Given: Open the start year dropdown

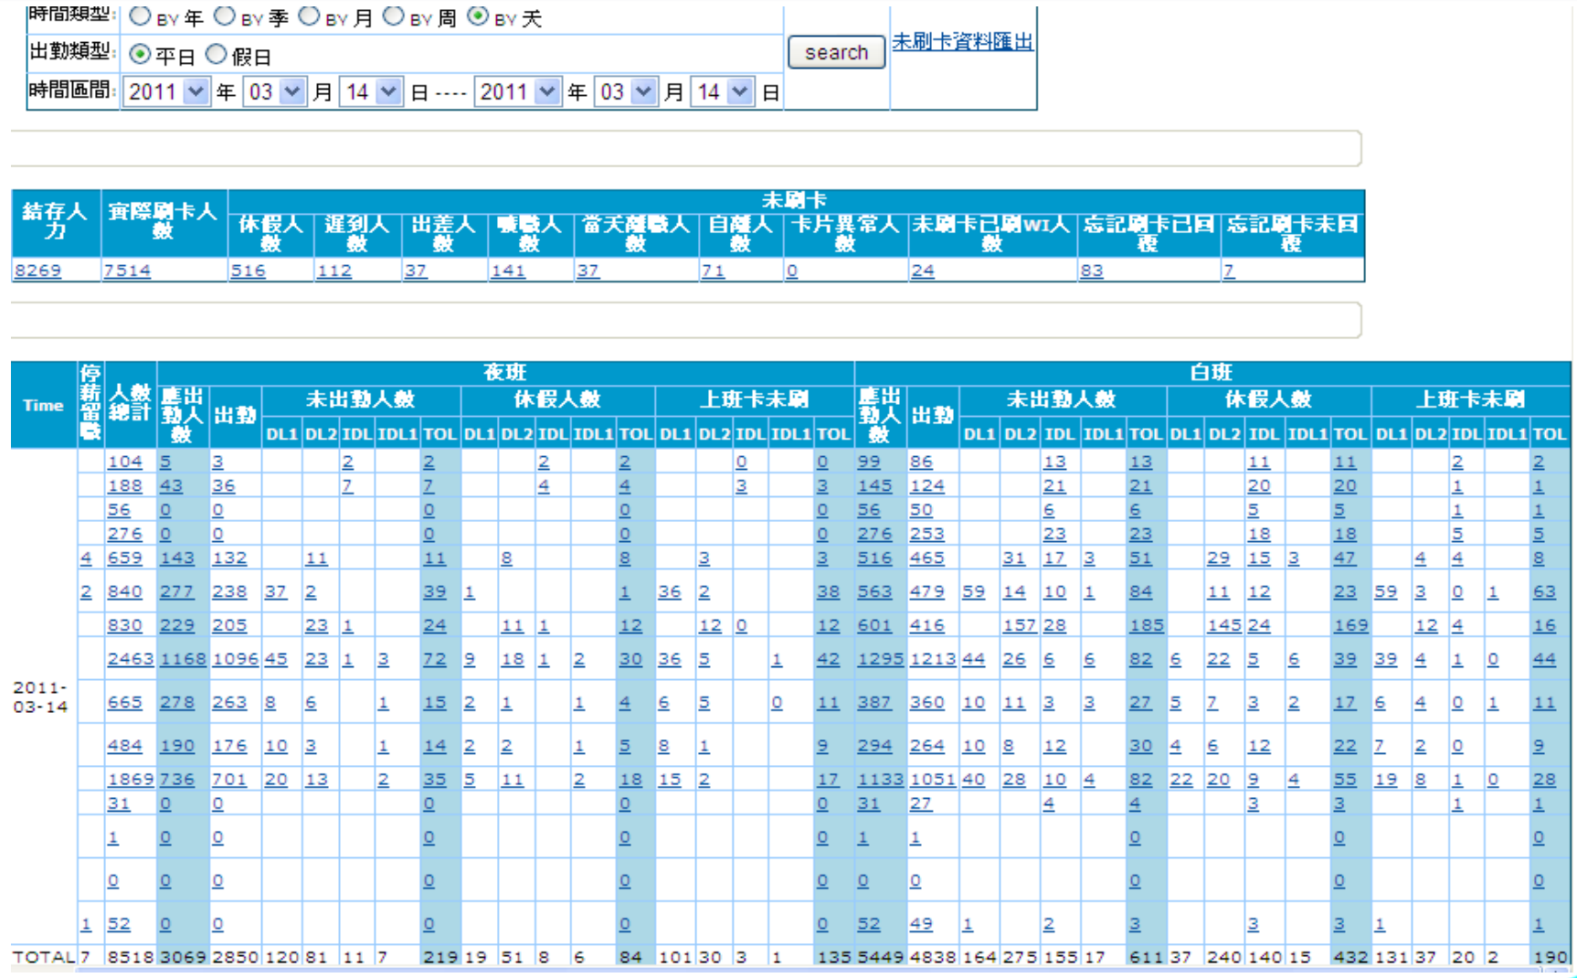Looking at the screenshot, I should (x=166, y=92).
